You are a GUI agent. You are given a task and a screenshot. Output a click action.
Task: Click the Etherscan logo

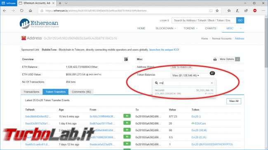39,23
